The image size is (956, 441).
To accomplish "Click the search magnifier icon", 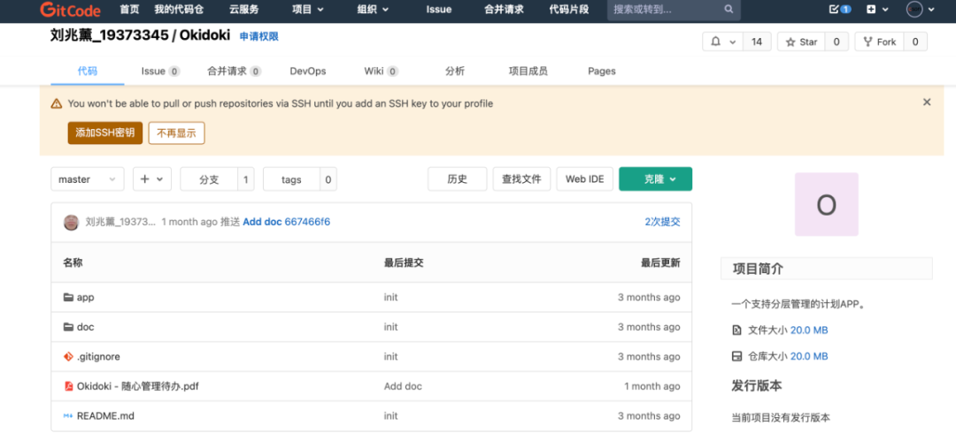I will tap(728, 10).
